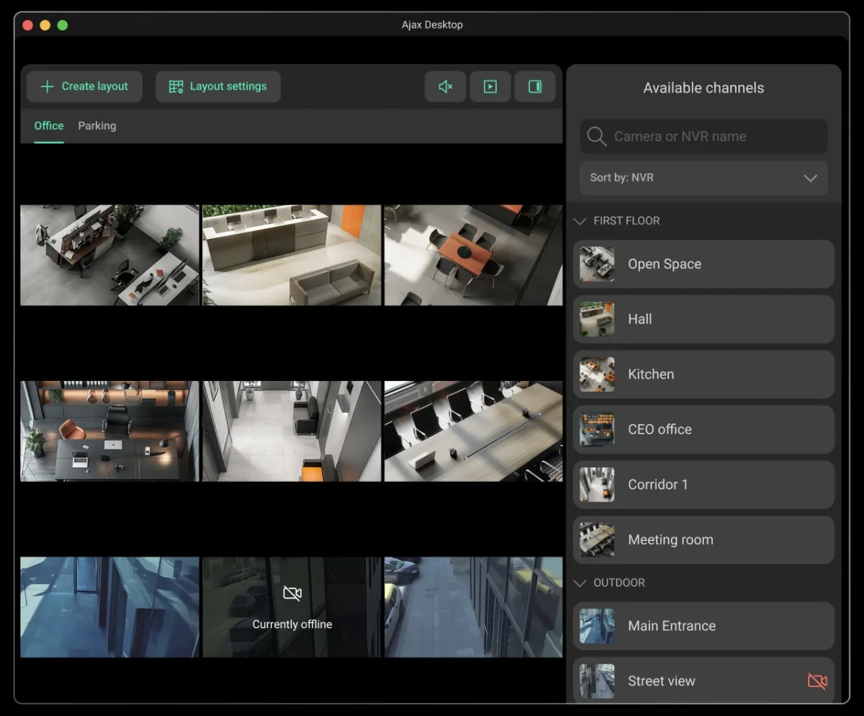Select the Meeting room channel
Viewport: 864px width, 716px height.
coord(703,540)
